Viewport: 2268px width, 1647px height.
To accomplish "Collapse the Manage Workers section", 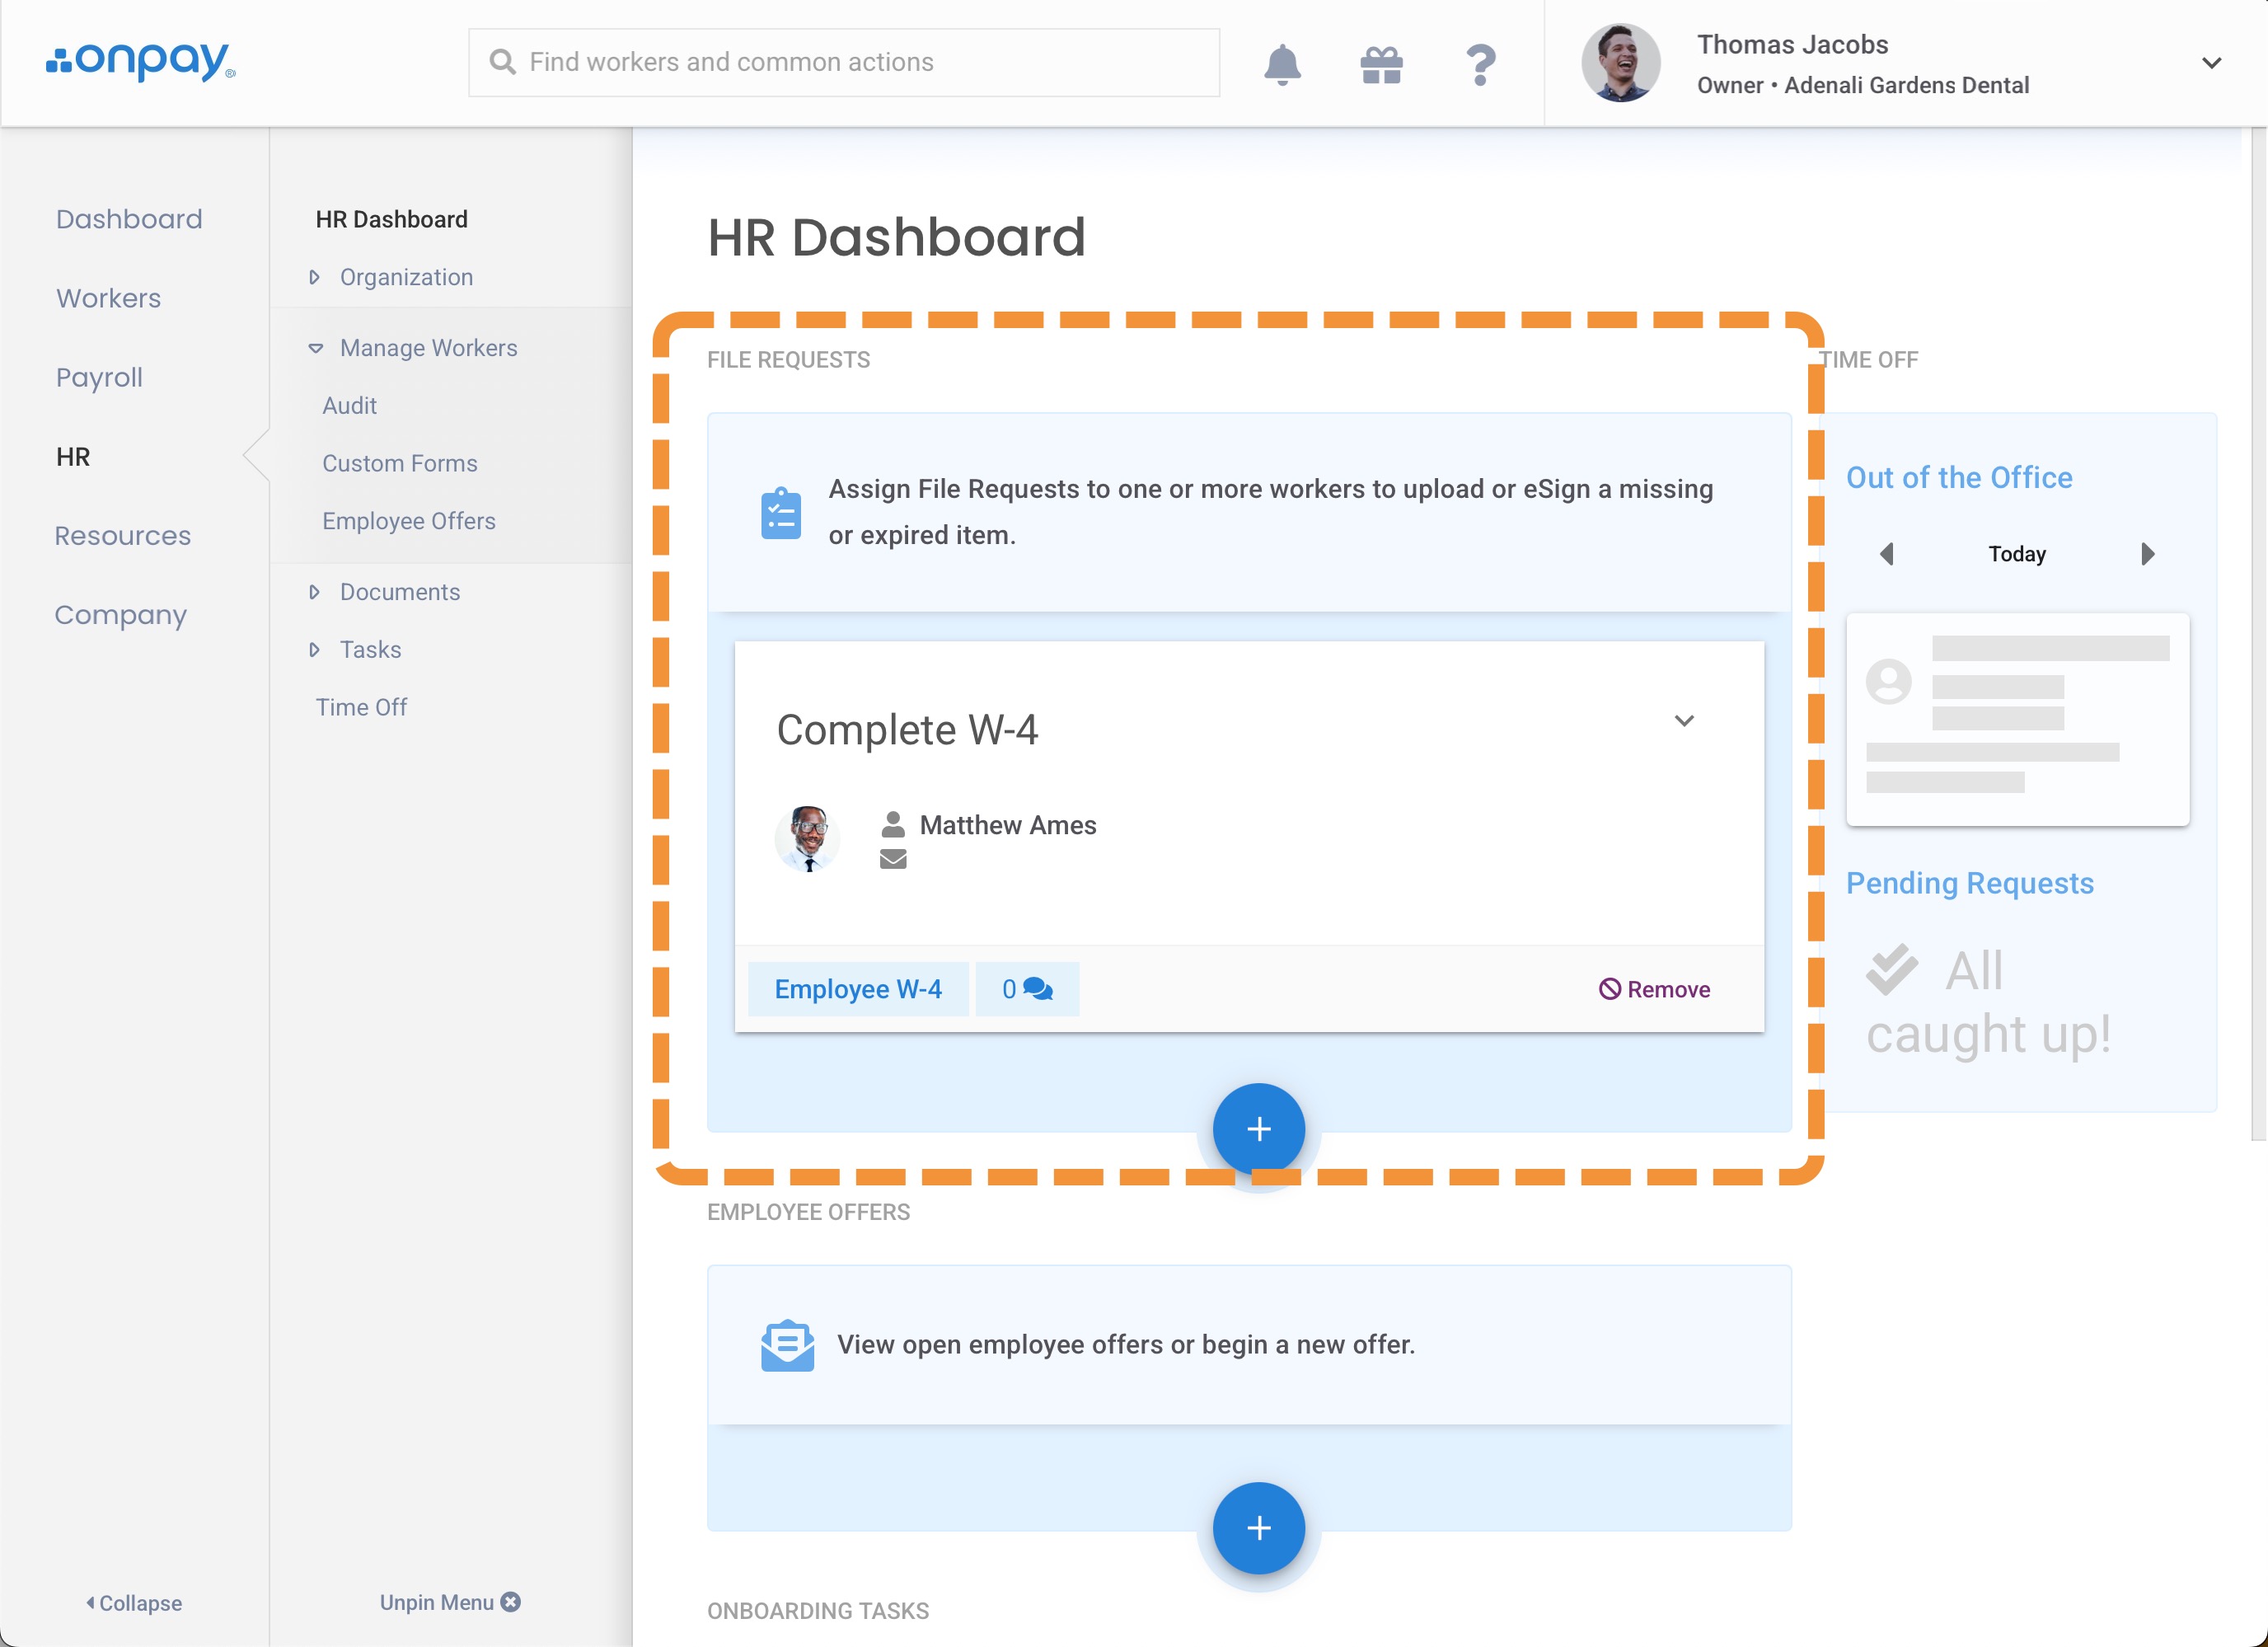I will coord(427,348).
